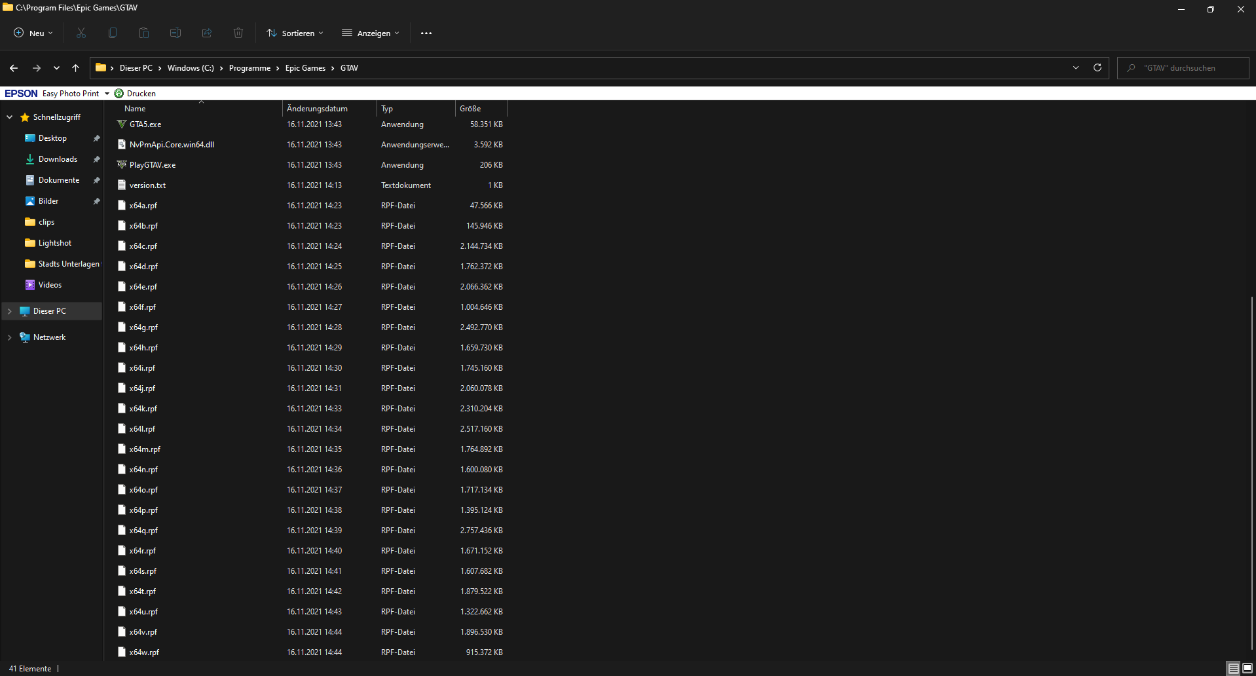Open the three-dots more options menu
Viewport: 1256px width, 676px height.
point(426,33)
